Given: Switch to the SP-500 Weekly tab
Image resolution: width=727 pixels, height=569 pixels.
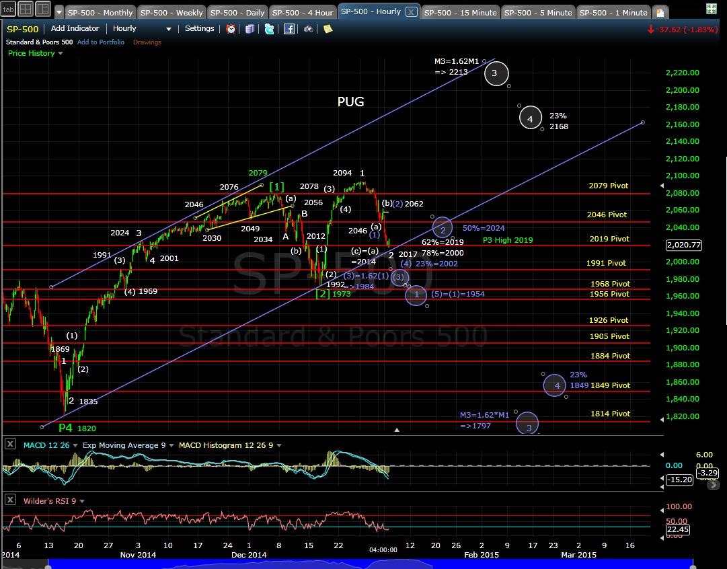Looking at the screenshot, I should pos(171,13).
